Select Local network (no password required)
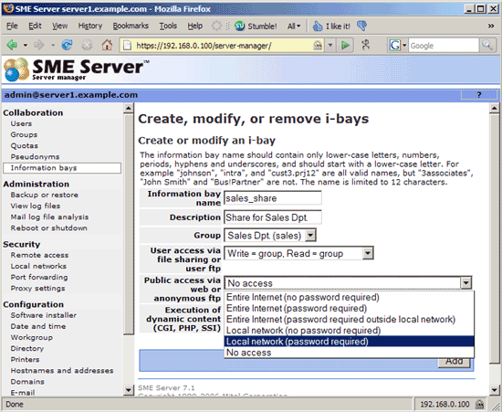Screen dimensions: 502x412 349,331
